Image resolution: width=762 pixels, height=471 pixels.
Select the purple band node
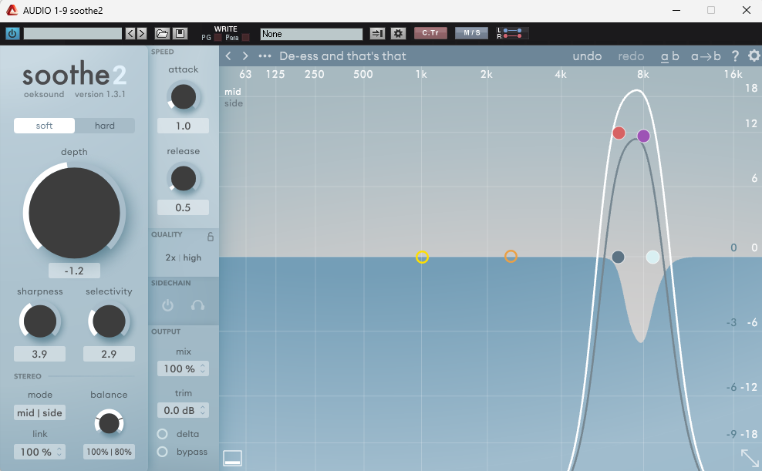[643, 136]
